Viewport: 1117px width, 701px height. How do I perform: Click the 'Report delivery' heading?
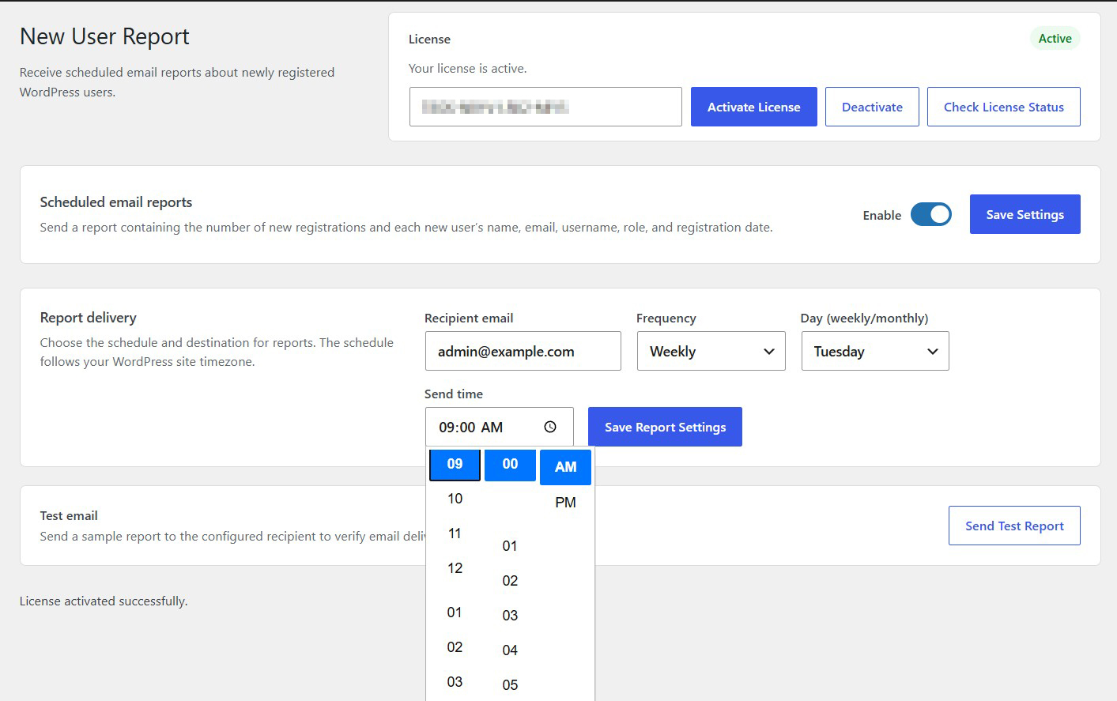[89, 318]
